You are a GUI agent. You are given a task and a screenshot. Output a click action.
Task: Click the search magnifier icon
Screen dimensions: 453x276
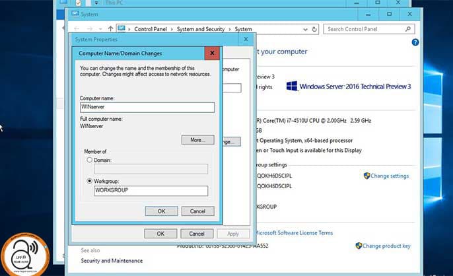[408, 29]
